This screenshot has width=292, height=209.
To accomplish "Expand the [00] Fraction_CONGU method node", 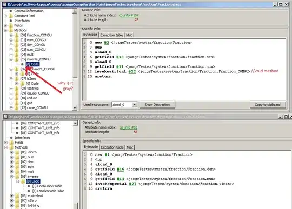I will 11,35.
